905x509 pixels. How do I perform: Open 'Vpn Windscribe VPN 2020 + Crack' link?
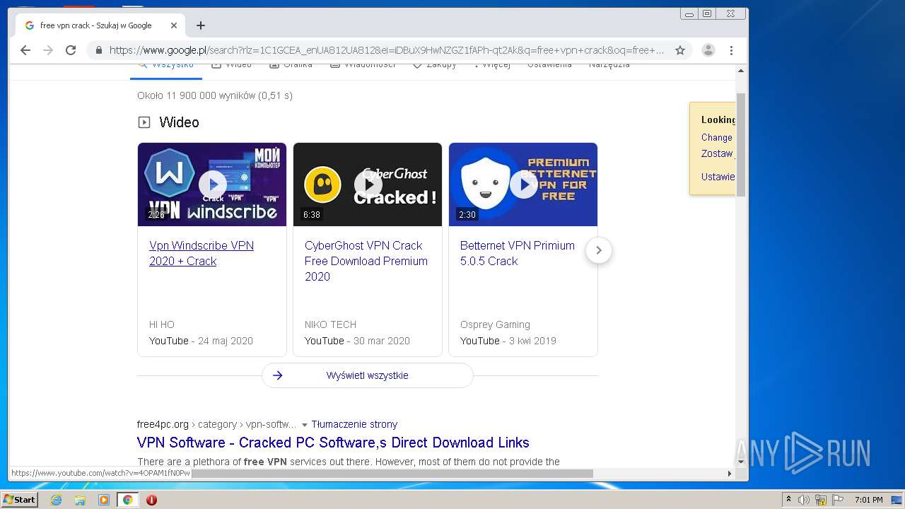point(202,253)
